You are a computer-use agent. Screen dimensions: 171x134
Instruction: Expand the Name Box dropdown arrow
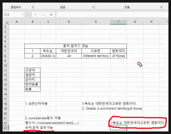[x=22, y=14]
